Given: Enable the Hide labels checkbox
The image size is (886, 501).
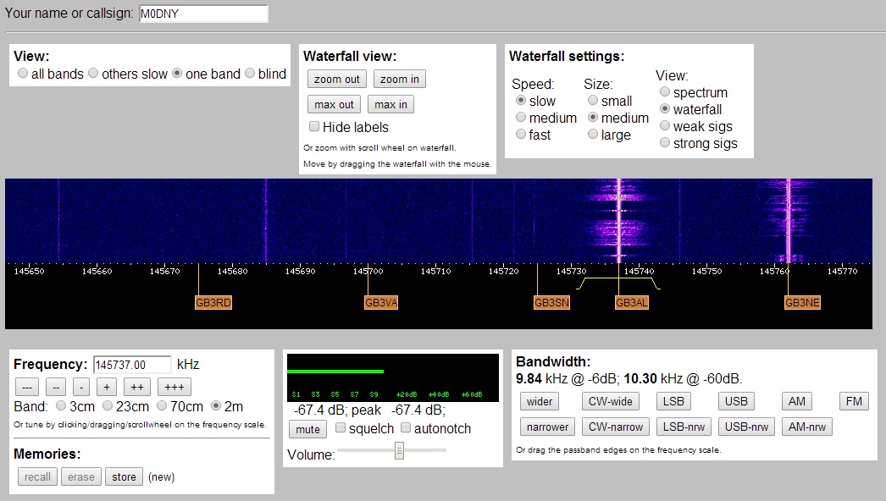Looking at the screenshot, I should [314, 127].
